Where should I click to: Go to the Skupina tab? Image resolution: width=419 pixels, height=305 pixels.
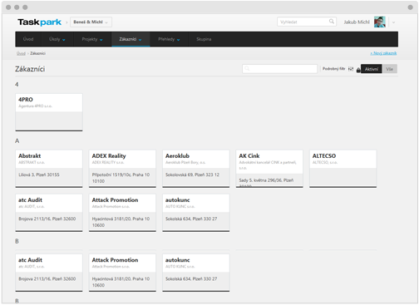204,39
